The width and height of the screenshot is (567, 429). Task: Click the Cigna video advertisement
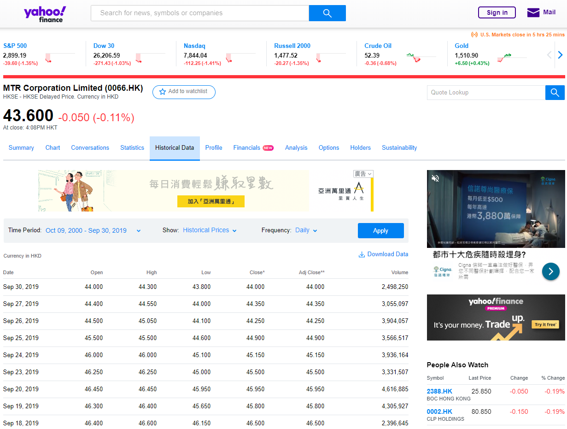point(496,209)
